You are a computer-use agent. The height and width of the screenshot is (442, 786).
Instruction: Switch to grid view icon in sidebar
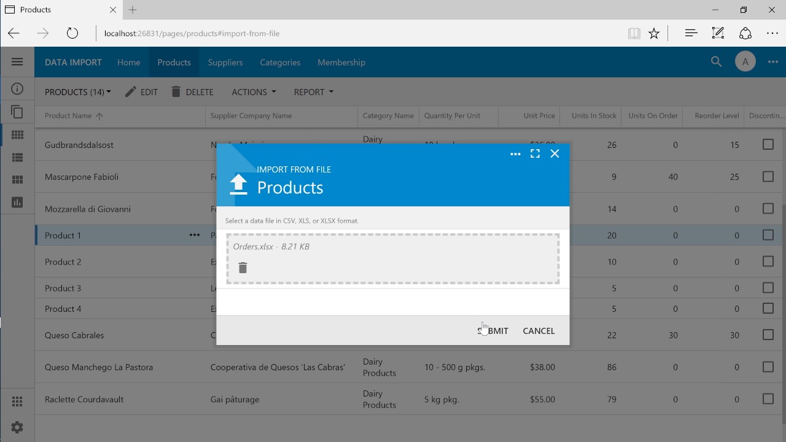[17, 135]
